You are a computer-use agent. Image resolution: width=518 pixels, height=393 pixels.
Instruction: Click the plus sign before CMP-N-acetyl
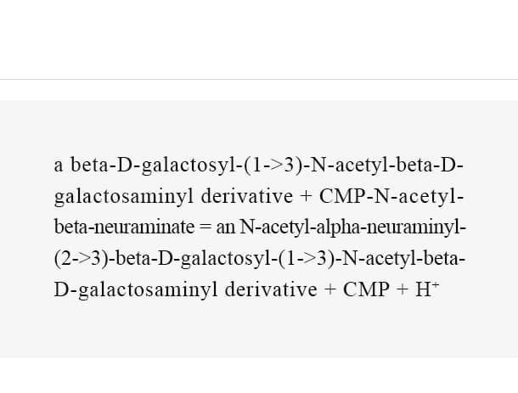point(307,196)
